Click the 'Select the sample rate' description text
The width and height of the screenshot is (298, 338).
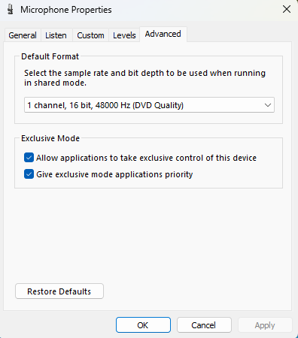tap(144, 78)
